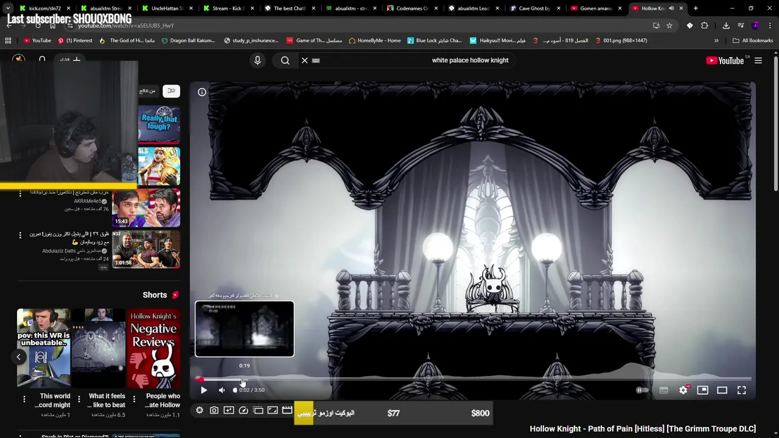
Task: Switch to Gomen amanai tab
Action: click(596, 9)
